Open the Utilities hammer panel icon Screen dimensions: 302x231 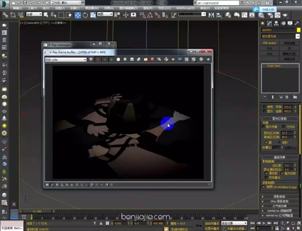(x=297, y=23)
